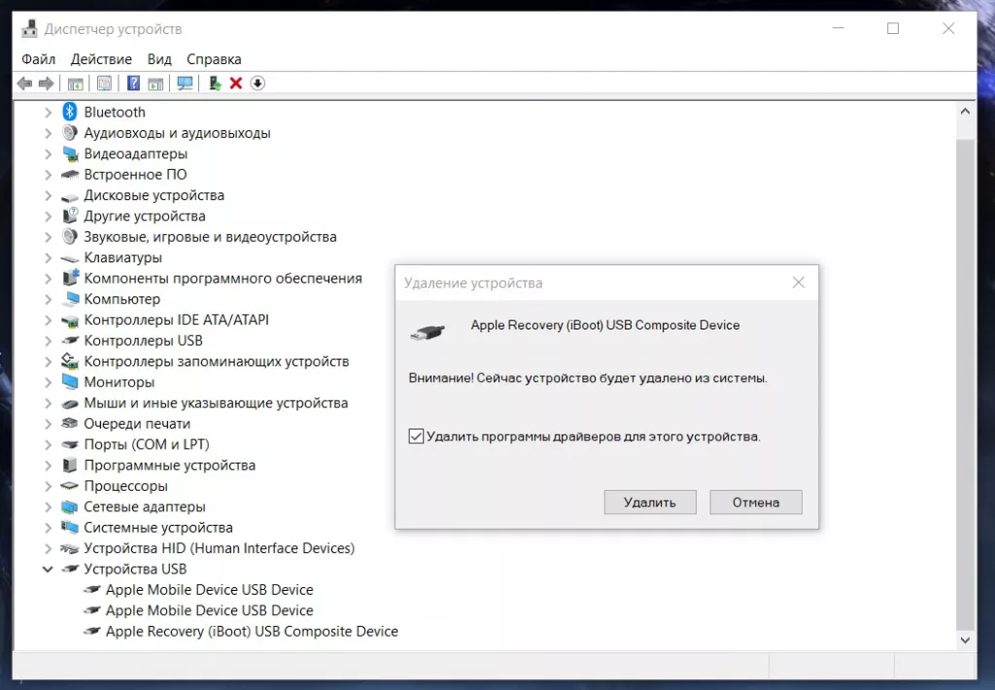Expand the Bluetooth tree node
Viewport: 995px width, 690px height.
click(x=49, y=113)
